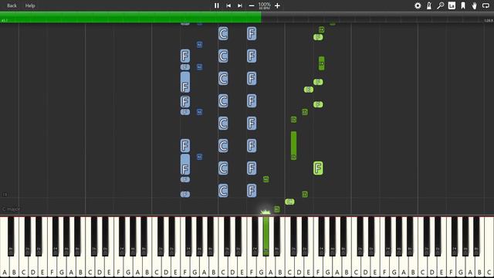This screenshot has width=494, height=278.
Task: Seek within the green played progress bar
Action: 130,17
